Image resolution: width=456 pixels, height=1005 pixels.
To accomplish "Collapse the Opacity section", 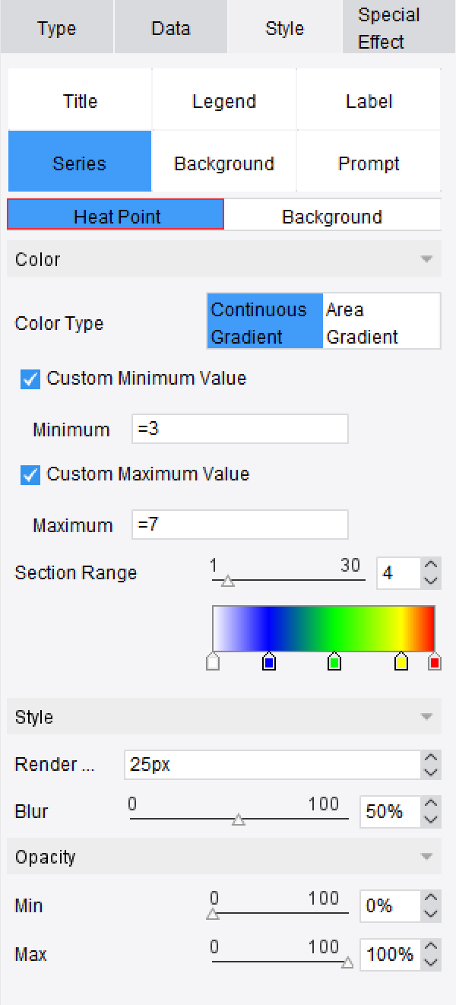I will pos(426,857).
